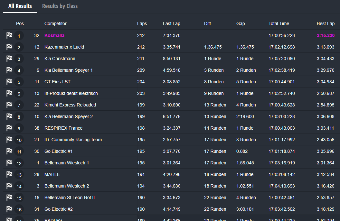This screenshot has width=340, height=221.
Task: Sort by the Best Lap column header
Action: [x=326, y=23]
